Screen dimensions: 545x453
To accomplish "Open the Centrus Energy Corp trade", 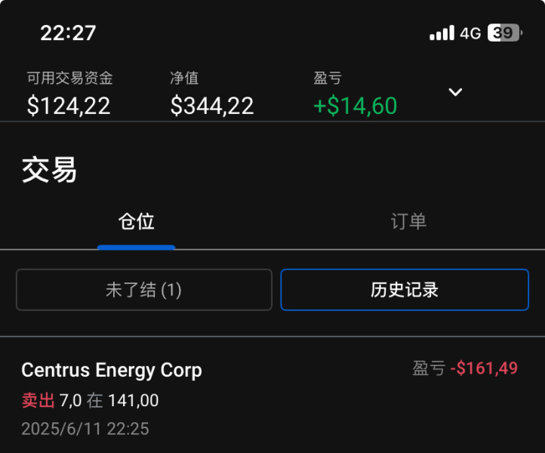I will [x=112, y=370].
